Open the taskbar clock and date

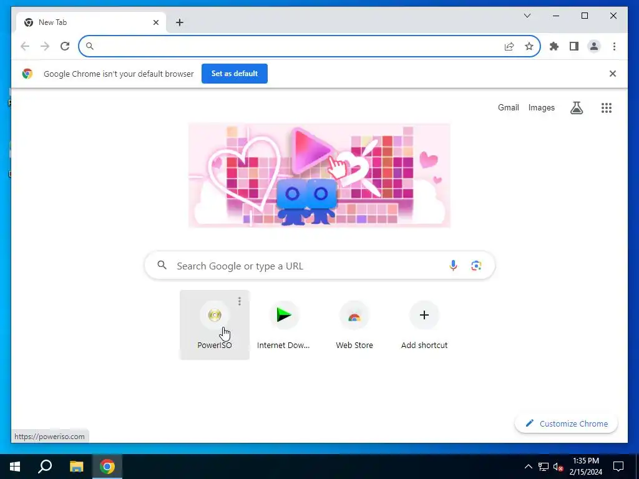(585, 467)
